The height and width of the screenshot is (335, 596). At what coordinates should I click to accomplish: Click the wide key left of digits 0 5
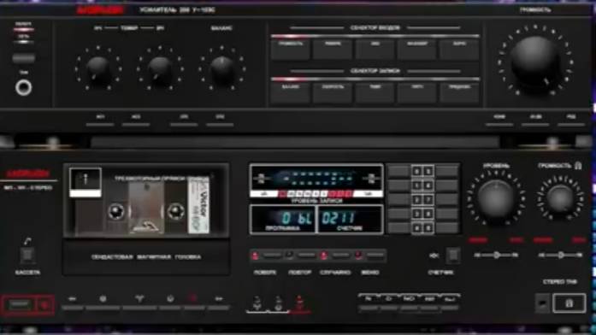[398, 172]
